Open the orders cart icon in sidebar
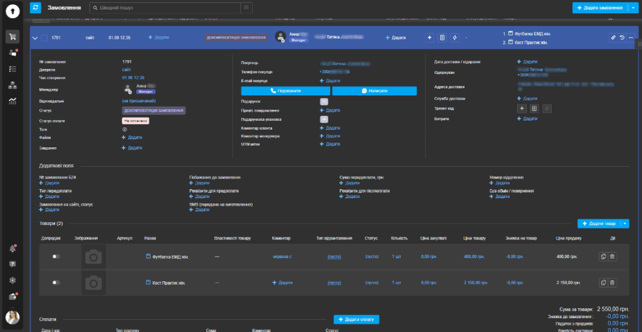This screenshot has height=332, width=642. 12,36
